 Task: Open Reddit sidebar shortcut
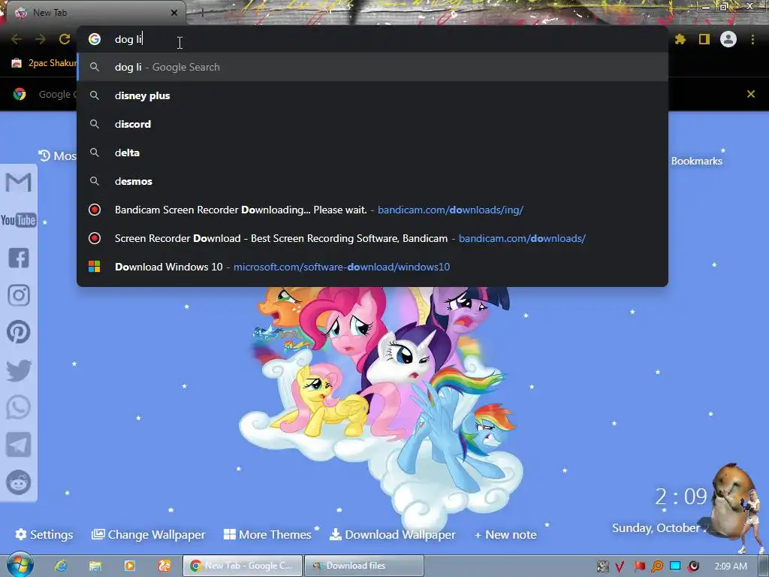tap(19, 482)
